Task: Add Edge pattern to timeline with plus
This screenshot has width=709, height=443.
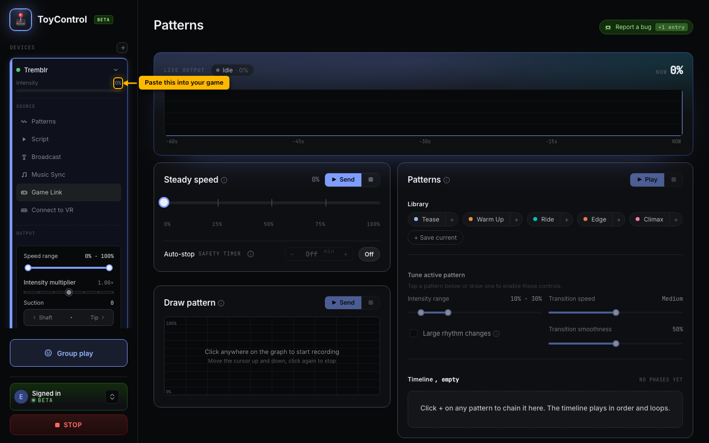Action: [x=619, y=220]
